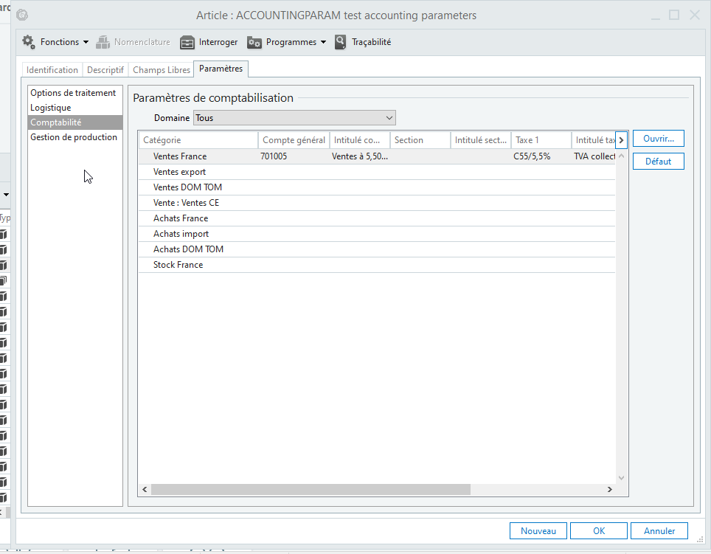Click the Interroger toolbar label
This screenshot has width=711, height=554.
click(x=218, y=42)
